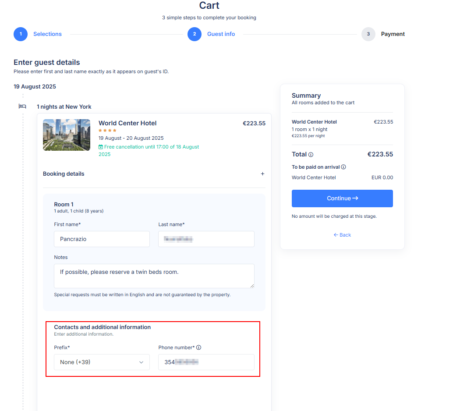Click '1 room x 1 night' in Summary
453x411 pixels.
tap(309, 129)
